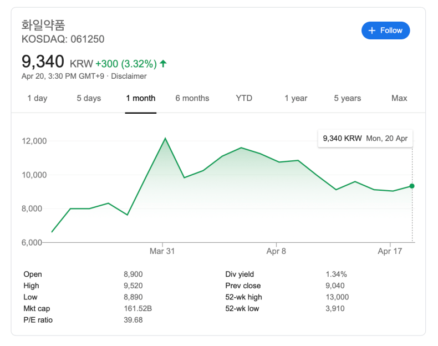Click the large 9,340 price
This screenshot has height=346, width=438.
click(43, 62)
